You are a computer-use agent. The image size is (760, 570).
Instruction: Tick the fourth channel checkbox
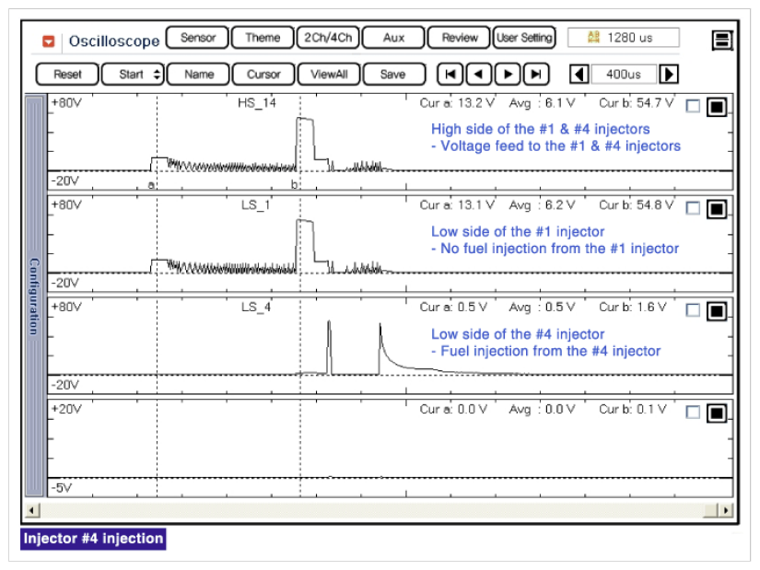(x=693, y=413)
